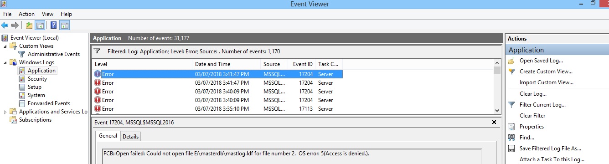This screenshot has width=609, height=164.
Task: Collapse the Windows Logs tree node
Action: click(x=5, y=62)
